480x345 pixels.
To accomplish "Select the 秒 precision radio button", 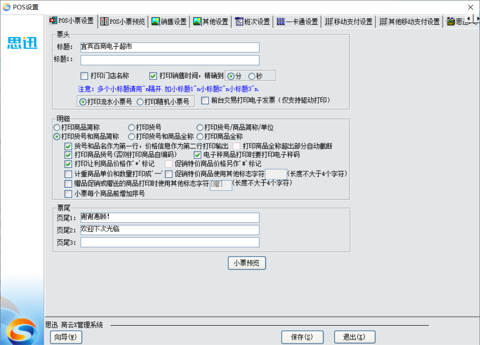I will [252, 76].
